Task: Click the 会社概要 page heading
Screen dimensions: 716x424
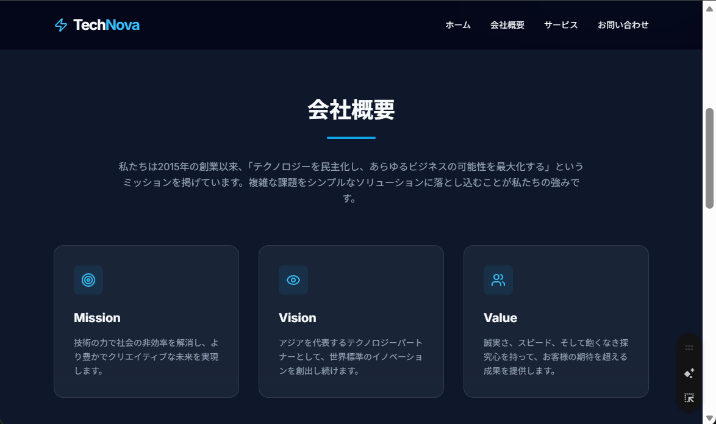Action: coord(351,111)
